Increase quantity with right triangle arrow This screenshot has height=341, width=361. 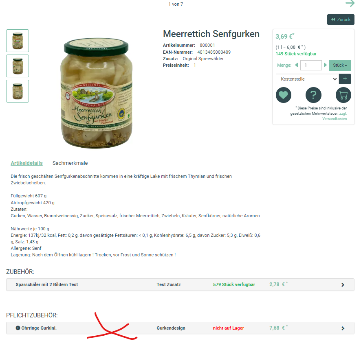325,65
